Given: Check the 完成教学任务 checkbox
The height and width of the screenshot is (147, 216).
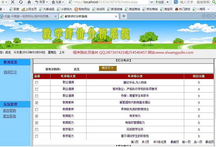Looking at the screenshot, I should coord(36,129).
